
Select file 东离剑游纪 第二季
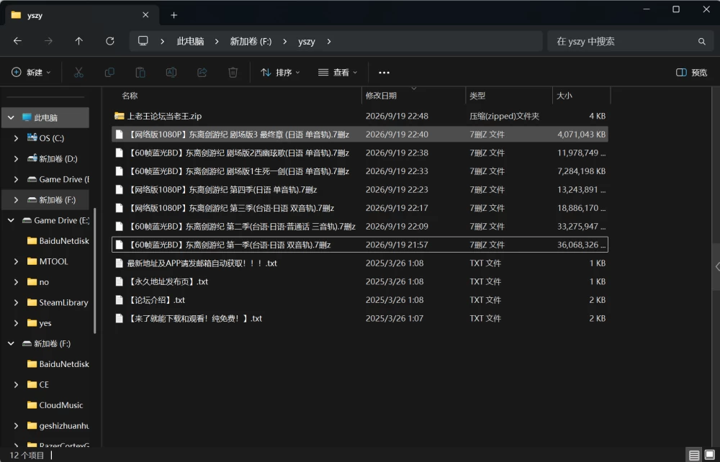tap(360, 226)
